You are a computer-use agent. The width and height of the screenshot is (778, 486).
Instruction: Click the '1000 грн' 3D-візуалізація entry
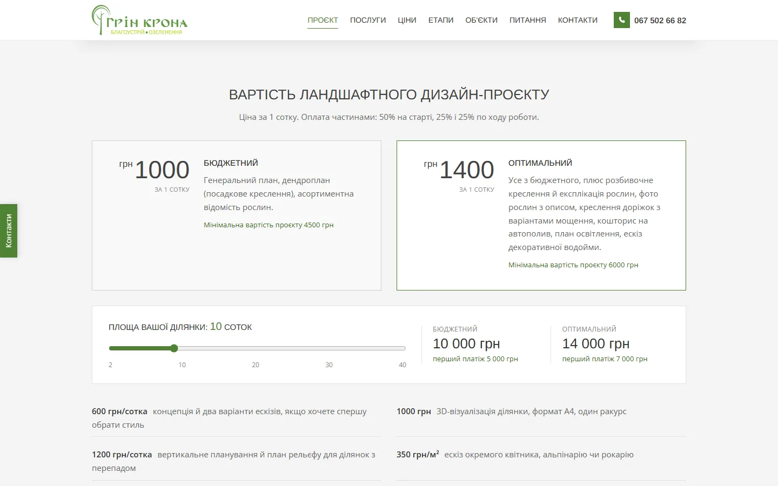pyautogui.click(x=512, y=411)
